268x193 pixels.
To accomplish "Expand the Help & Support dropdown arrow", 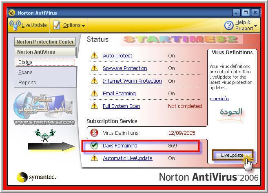I will (255, 26).
